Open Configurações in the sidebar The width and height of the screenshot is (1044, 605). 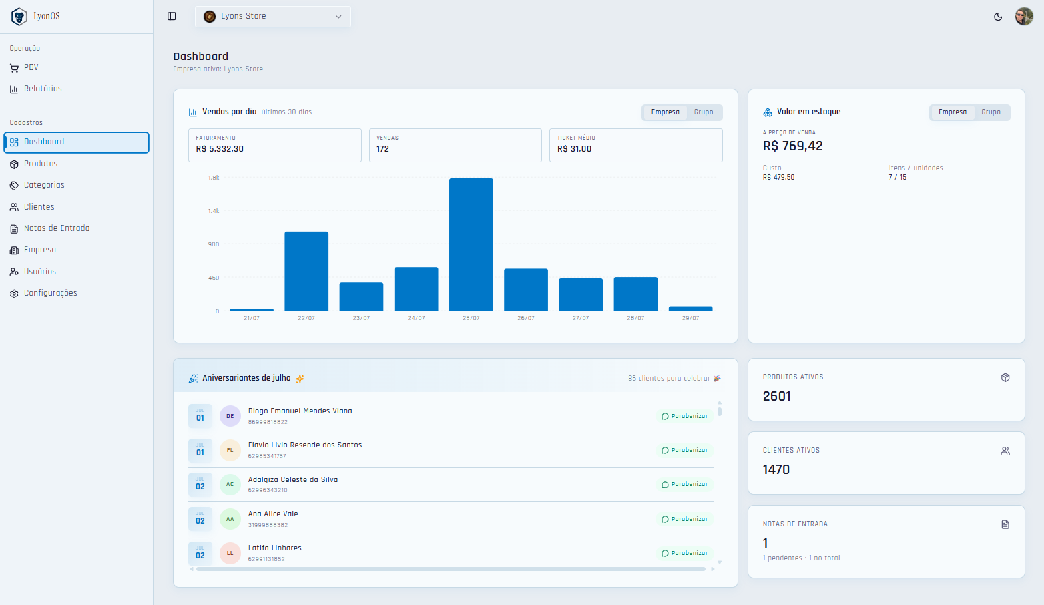[77, 293]
